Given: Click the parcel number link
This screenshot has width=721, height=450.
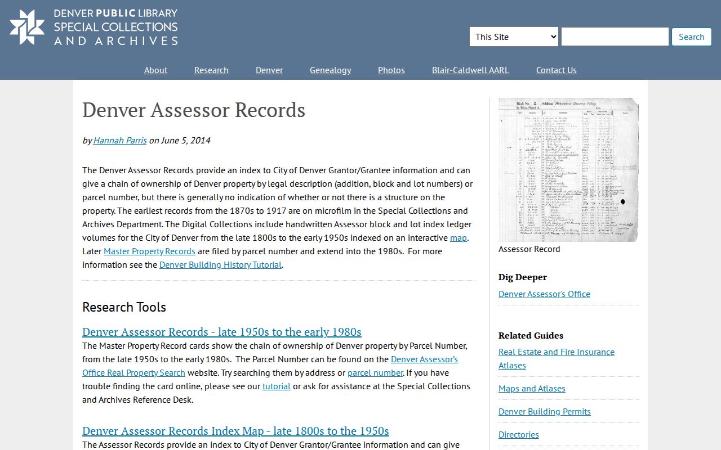Looking at the screenshot, I should coord(375,372).
